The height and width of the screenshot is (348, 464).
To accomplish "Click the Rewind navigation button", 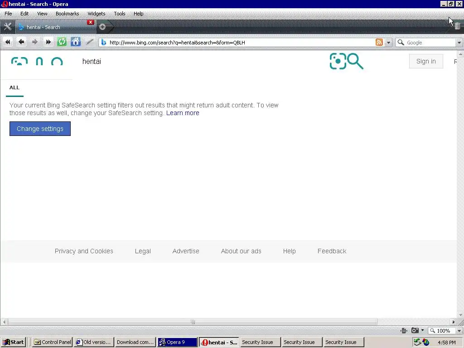I will pyautogui.click(x=8, y=42).
